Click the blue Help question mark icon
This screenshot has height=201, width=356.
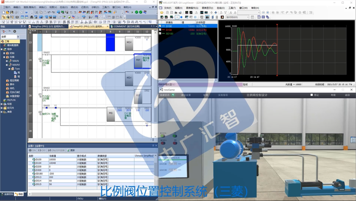27,12
